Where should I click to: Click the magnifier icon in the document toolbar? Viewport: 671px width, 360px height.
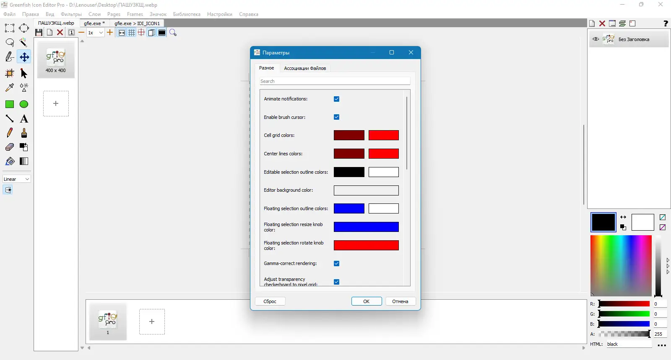173,33
